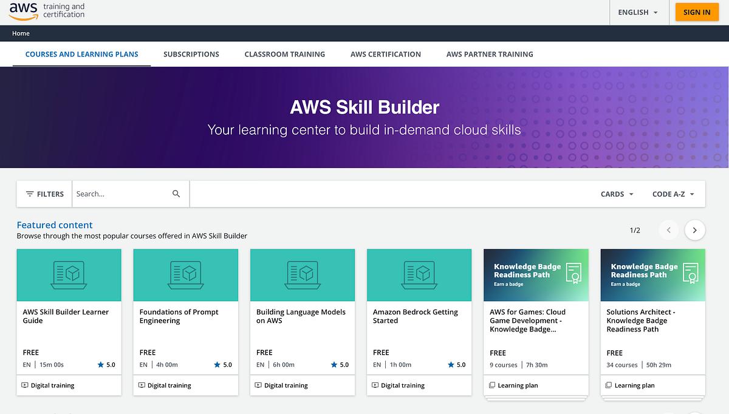The height and width of the screenshot is (414, 729).
Task: Open Solutions Architect Knowledge Badge Readiness Path title
Action: (x=641, y=321)
